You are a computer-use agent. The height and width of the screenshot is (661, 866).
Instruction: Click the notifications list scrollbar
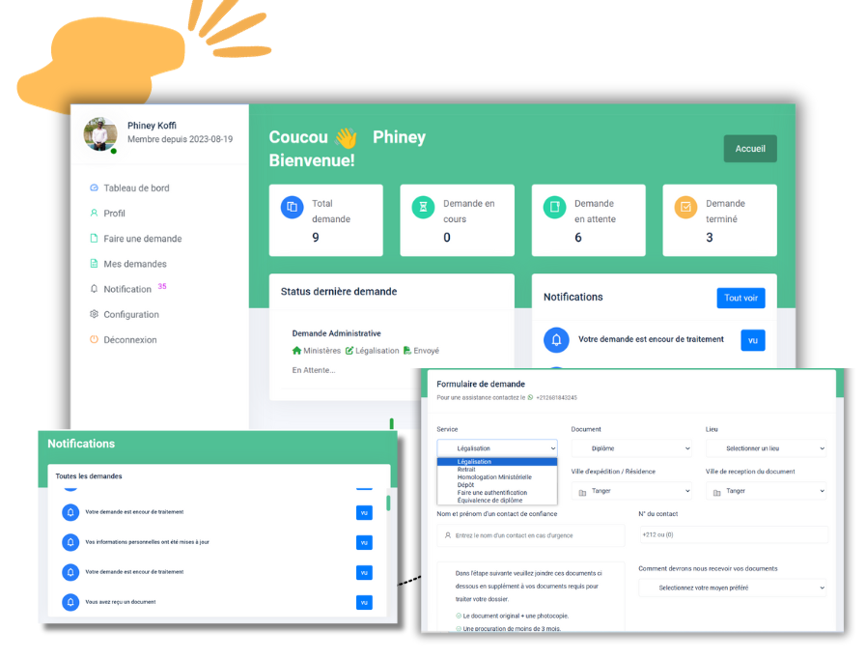pyautogui.click(x=388, y=503)
